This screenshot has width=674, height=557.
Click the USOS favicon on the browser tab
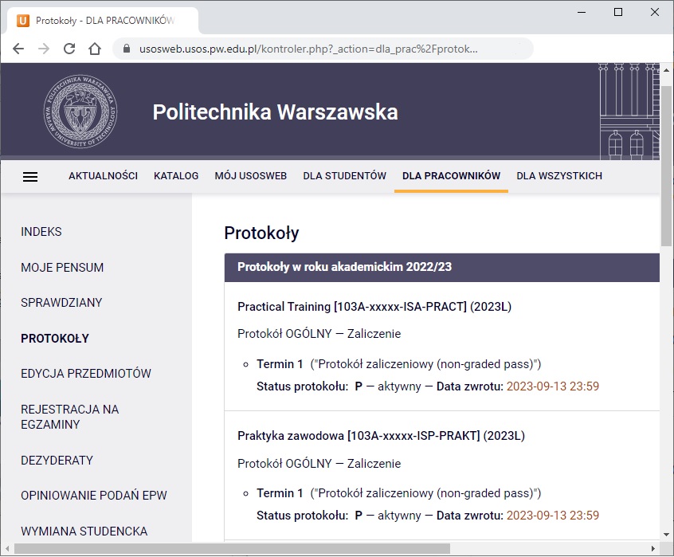tap(23, 20)
